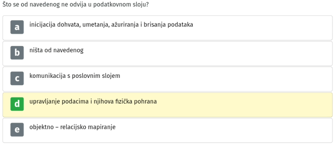Click the gray "e" letter badge
The width and height of the screenshot is (336, 144).
pyautogui.click(x=17, y=130)
